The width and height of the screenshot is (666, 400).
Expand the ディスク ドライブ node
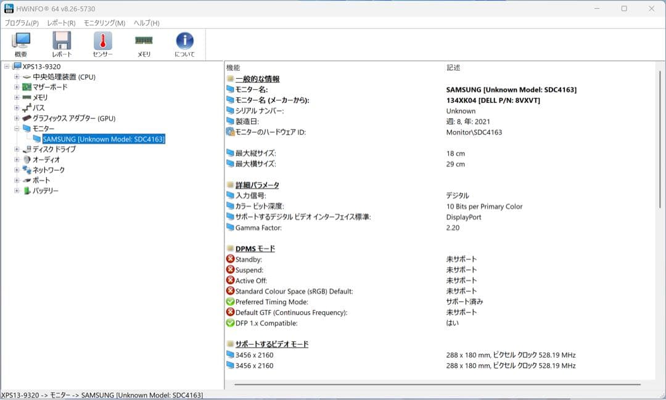(x=16, y=149)
